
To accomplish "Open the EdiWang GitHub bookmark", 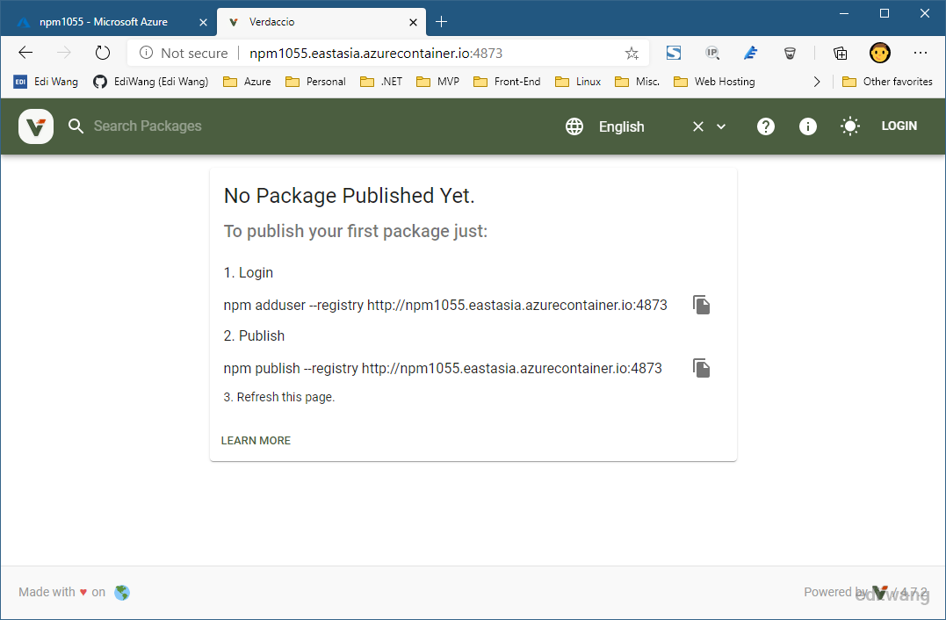I will (151, 82).
